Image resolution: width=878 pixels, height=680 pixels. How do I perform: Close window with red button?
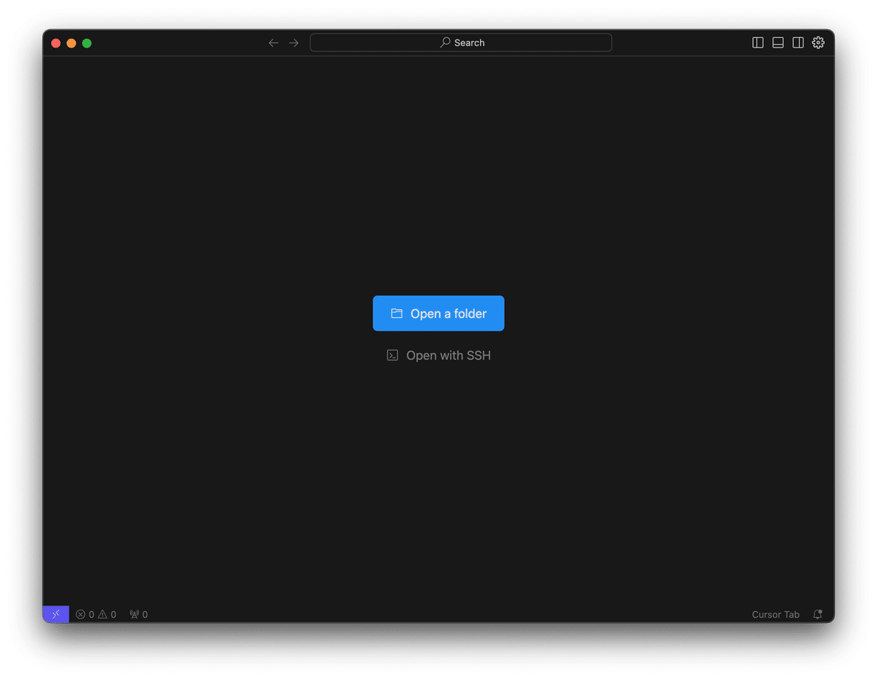(x=56, y=43)
